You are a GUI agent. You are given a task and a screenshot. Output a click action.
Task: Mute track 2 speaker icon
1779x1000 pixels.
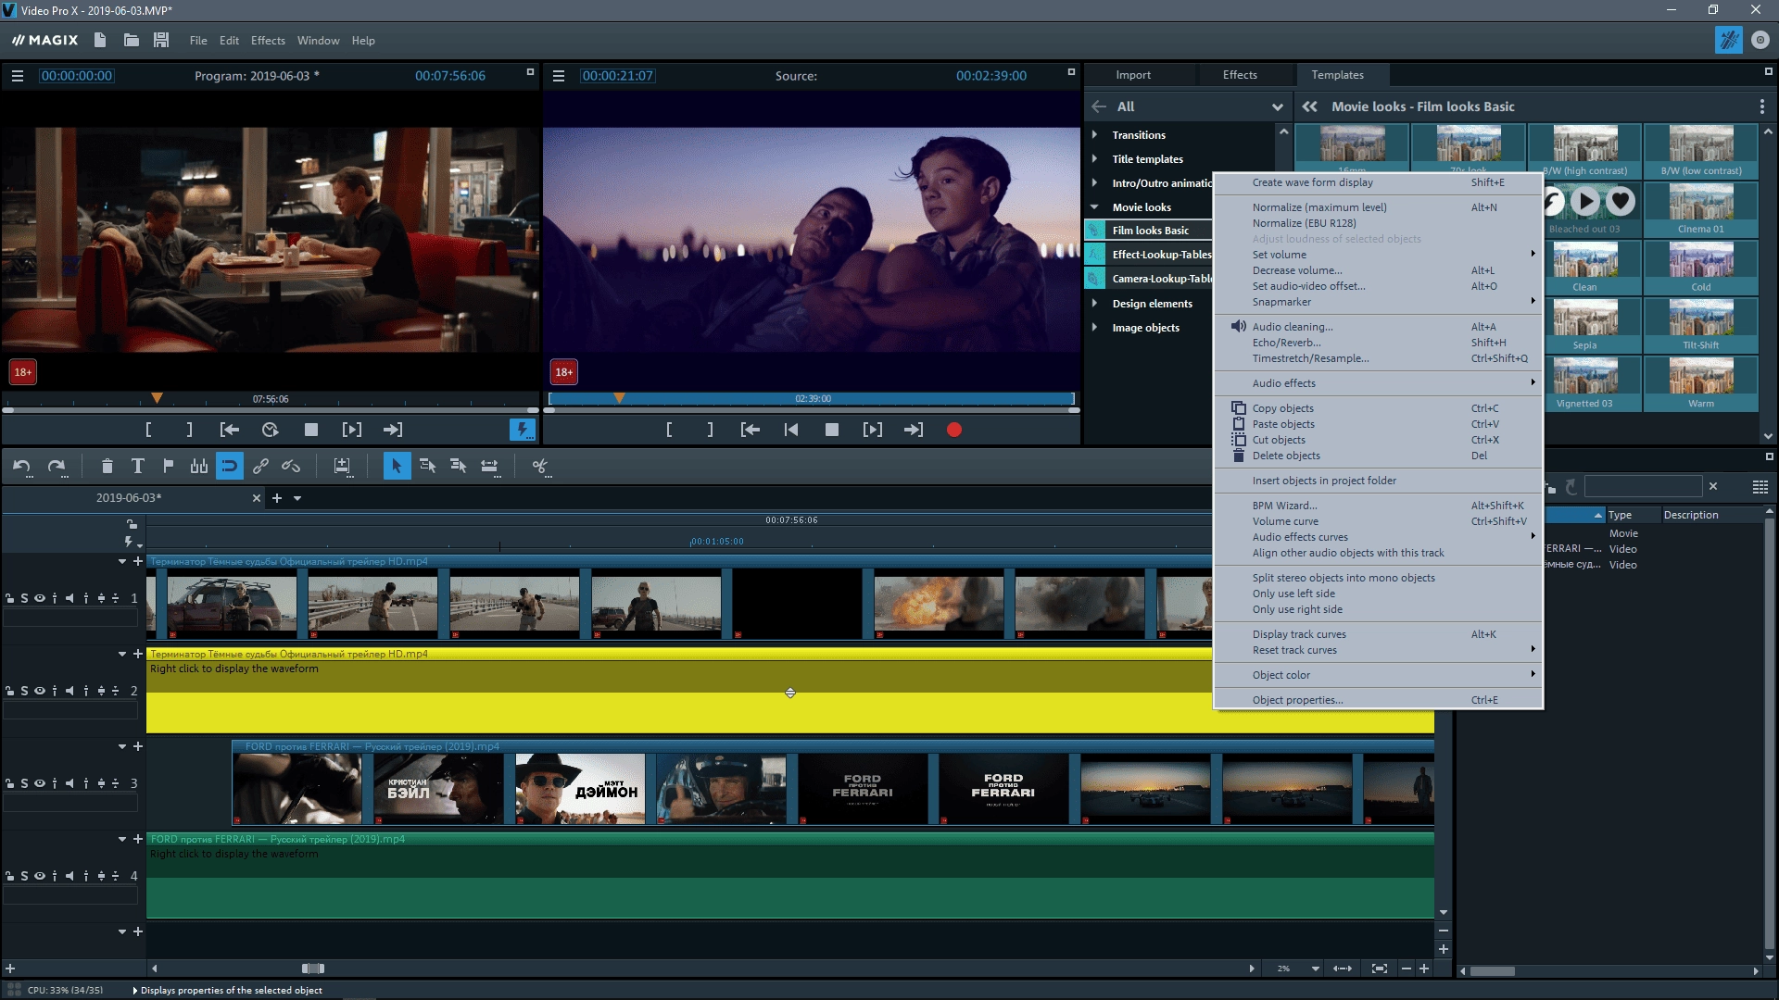(69, 691)
